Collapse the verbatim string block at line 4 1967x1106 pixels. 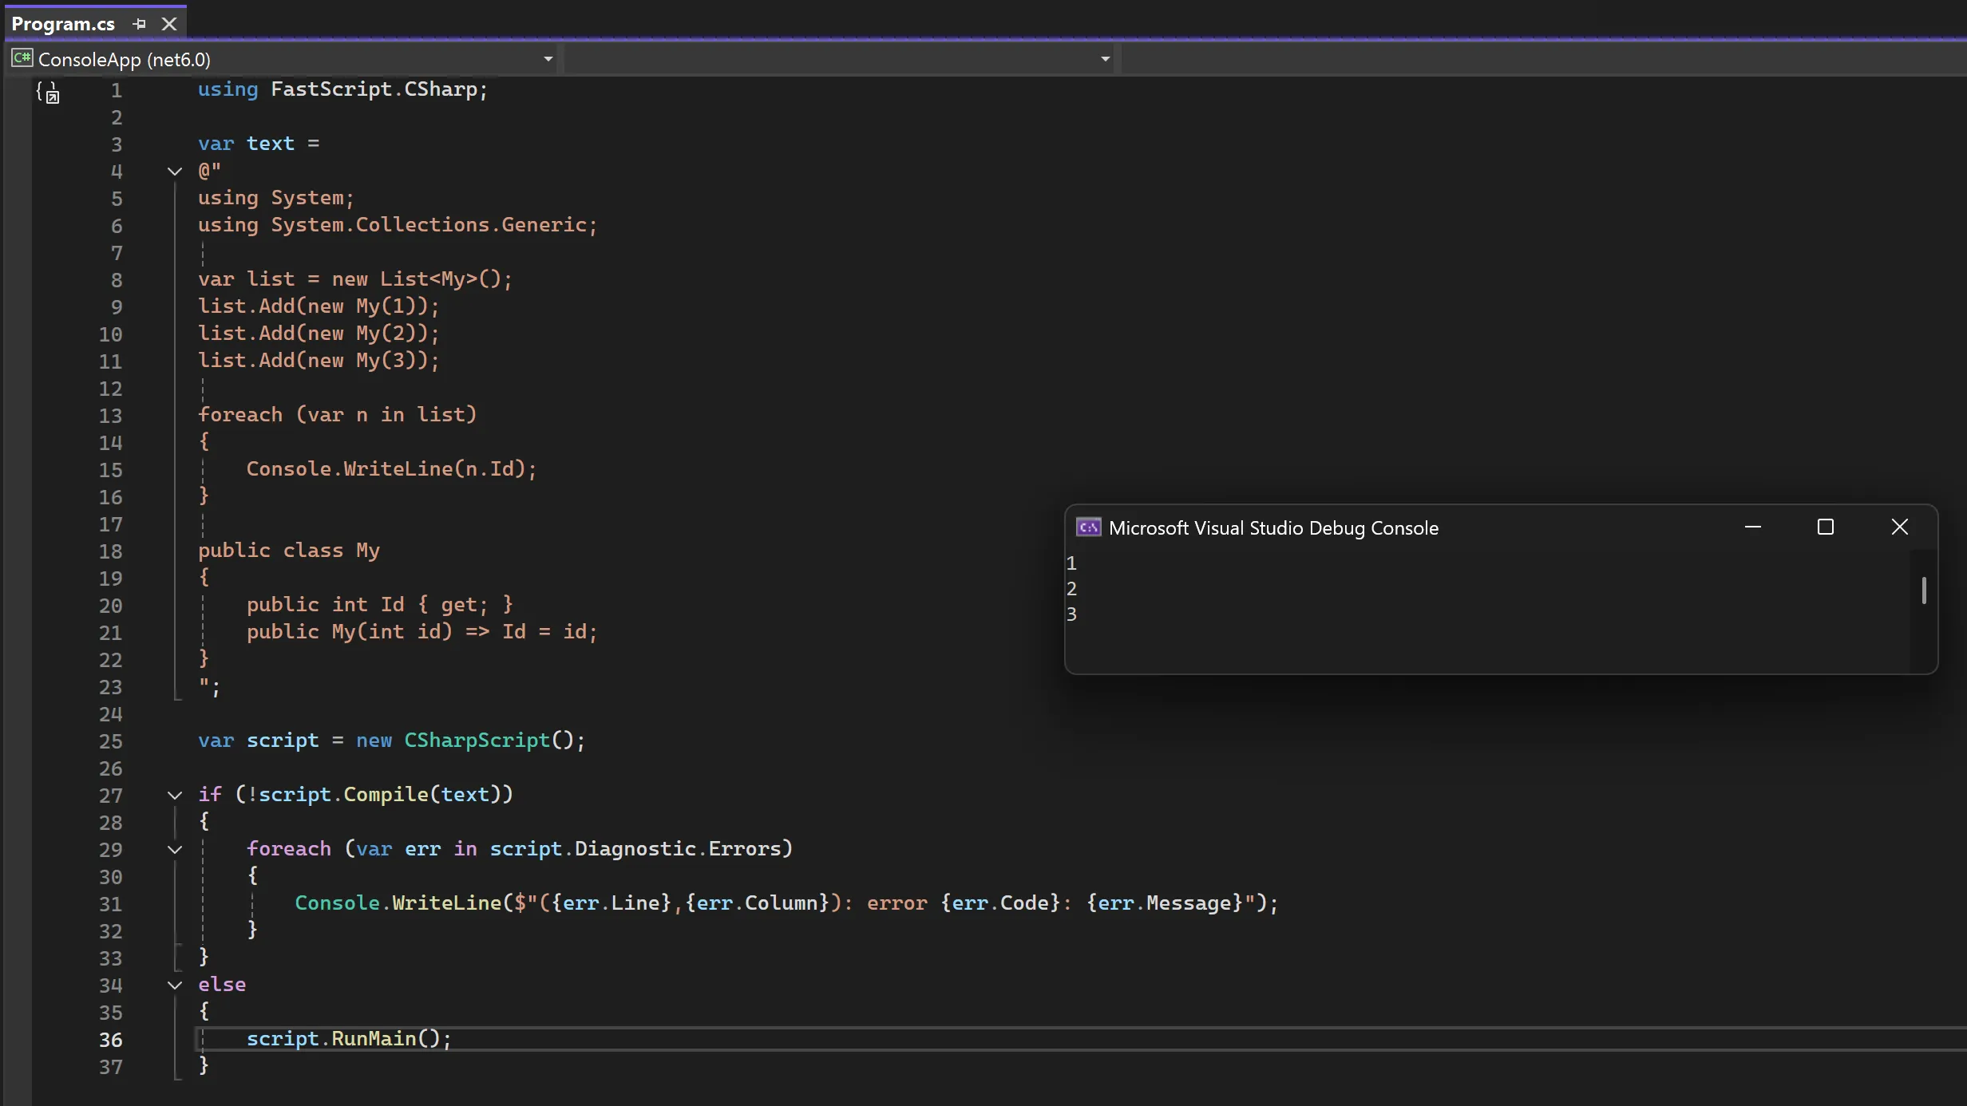pyautogui.click(x=175, y=171)
